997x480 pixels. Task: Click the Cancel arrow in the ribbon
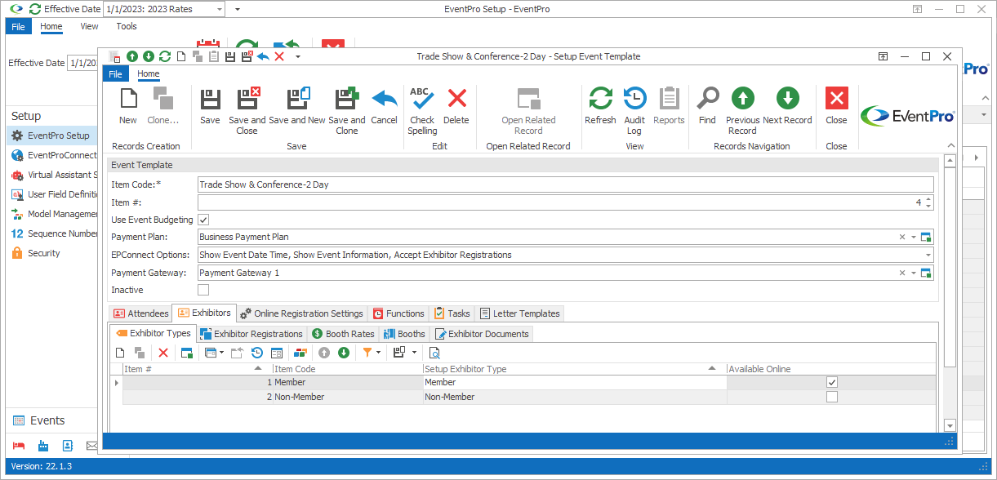pos(384,107)
